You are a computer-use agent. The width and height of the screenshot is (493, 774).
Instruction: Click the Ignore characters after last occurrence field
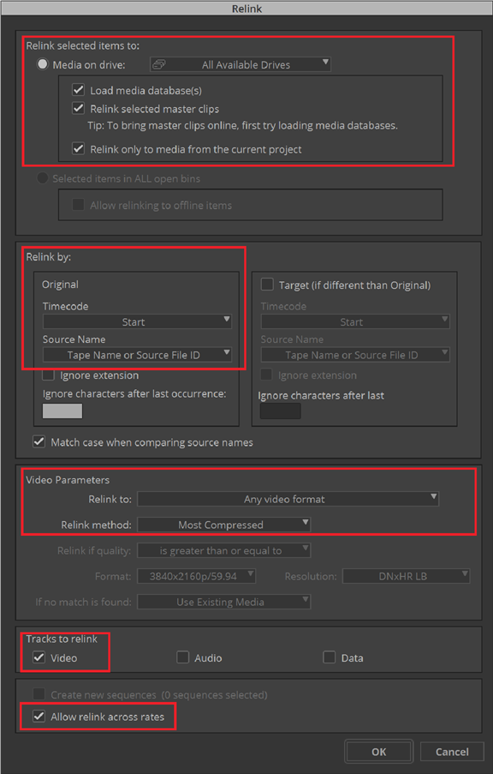62,411
